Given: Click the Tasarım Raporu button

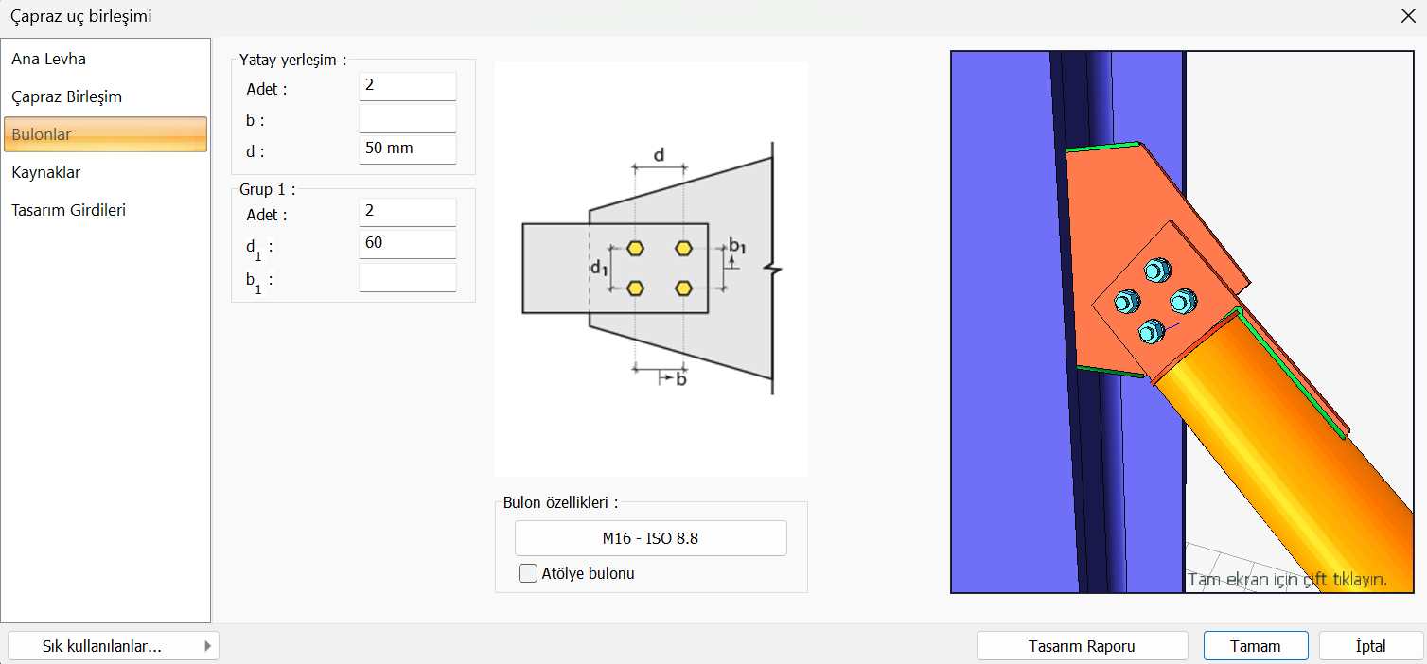Looking at the screenshot, I should click(1082, 646).
